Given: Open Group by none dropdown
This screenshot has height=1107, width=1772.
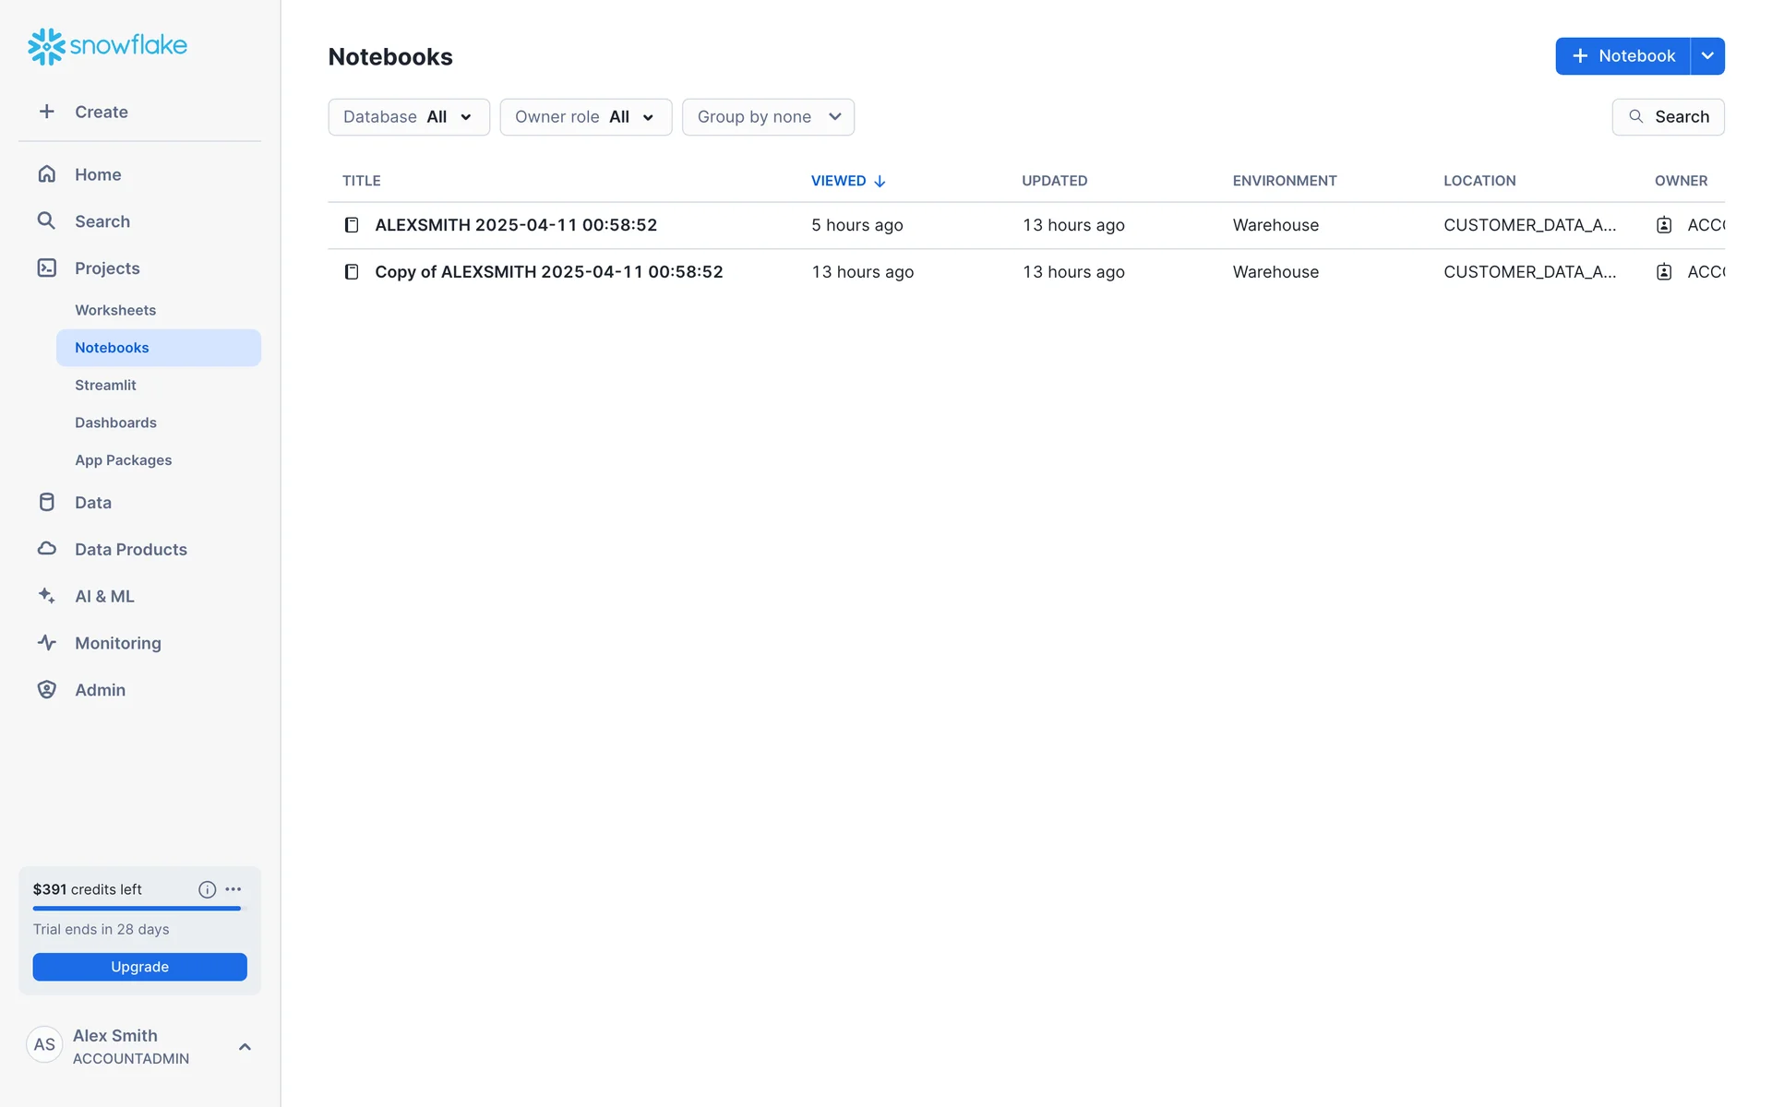Looking at the screenshot, I should 768,117.
